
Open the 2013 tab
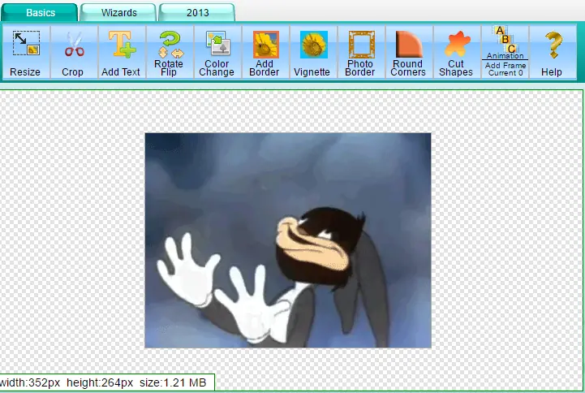[x=197, y=13]
